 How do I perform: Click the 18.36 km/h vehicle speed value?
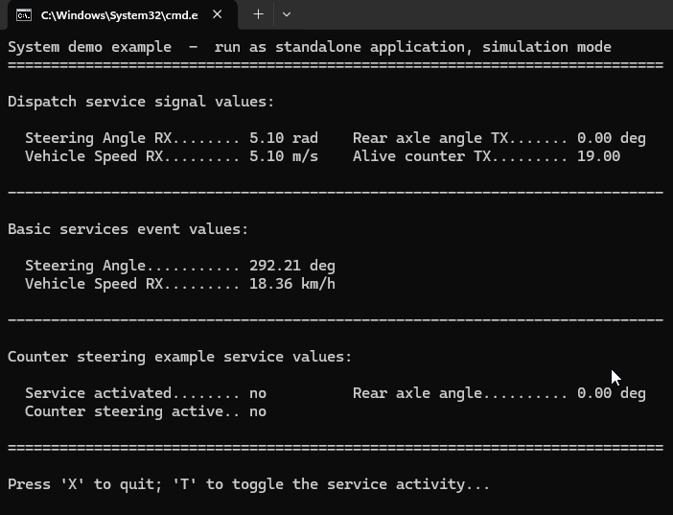coord(291,284)
